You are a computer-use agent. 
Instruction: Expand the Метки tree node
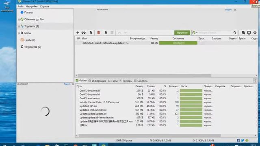click(19, 33)
